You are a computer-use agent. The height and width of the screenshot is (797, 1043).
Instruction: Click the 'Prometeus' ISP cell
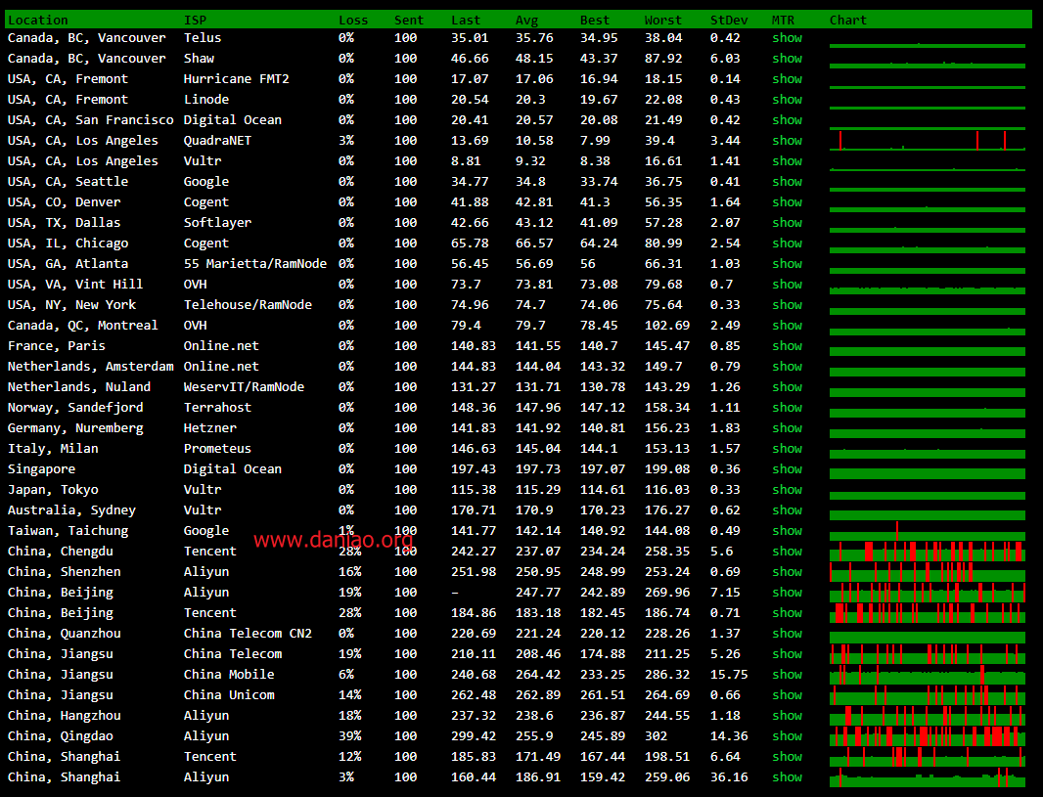pyautogui.click(x=217, y=449)
